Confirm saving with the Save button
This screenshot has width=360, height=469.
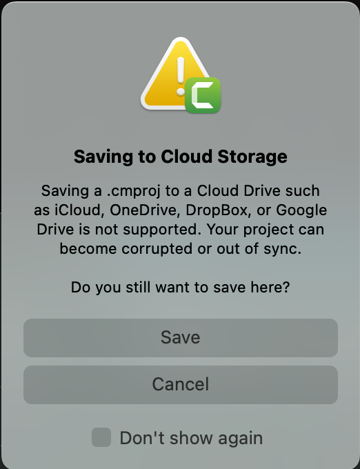[x=181, y=338]
